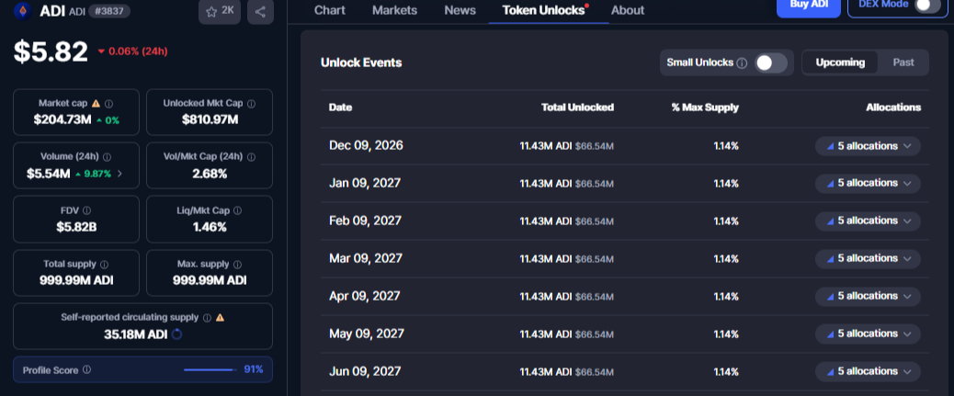954x396 pixels.
Task: Click the Total Unlocked column header
Action: (577, 107)
